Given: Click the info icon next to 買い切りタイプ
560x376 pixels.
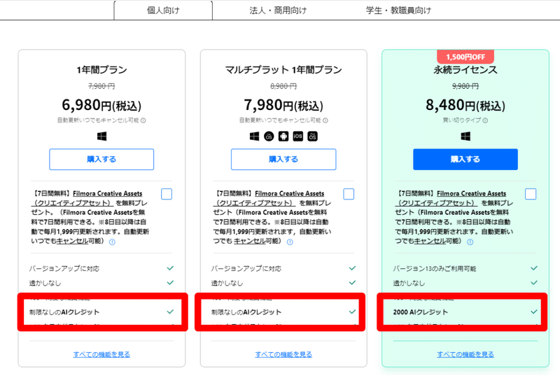Looking at the screenshot, I should (x=485, y=120).
